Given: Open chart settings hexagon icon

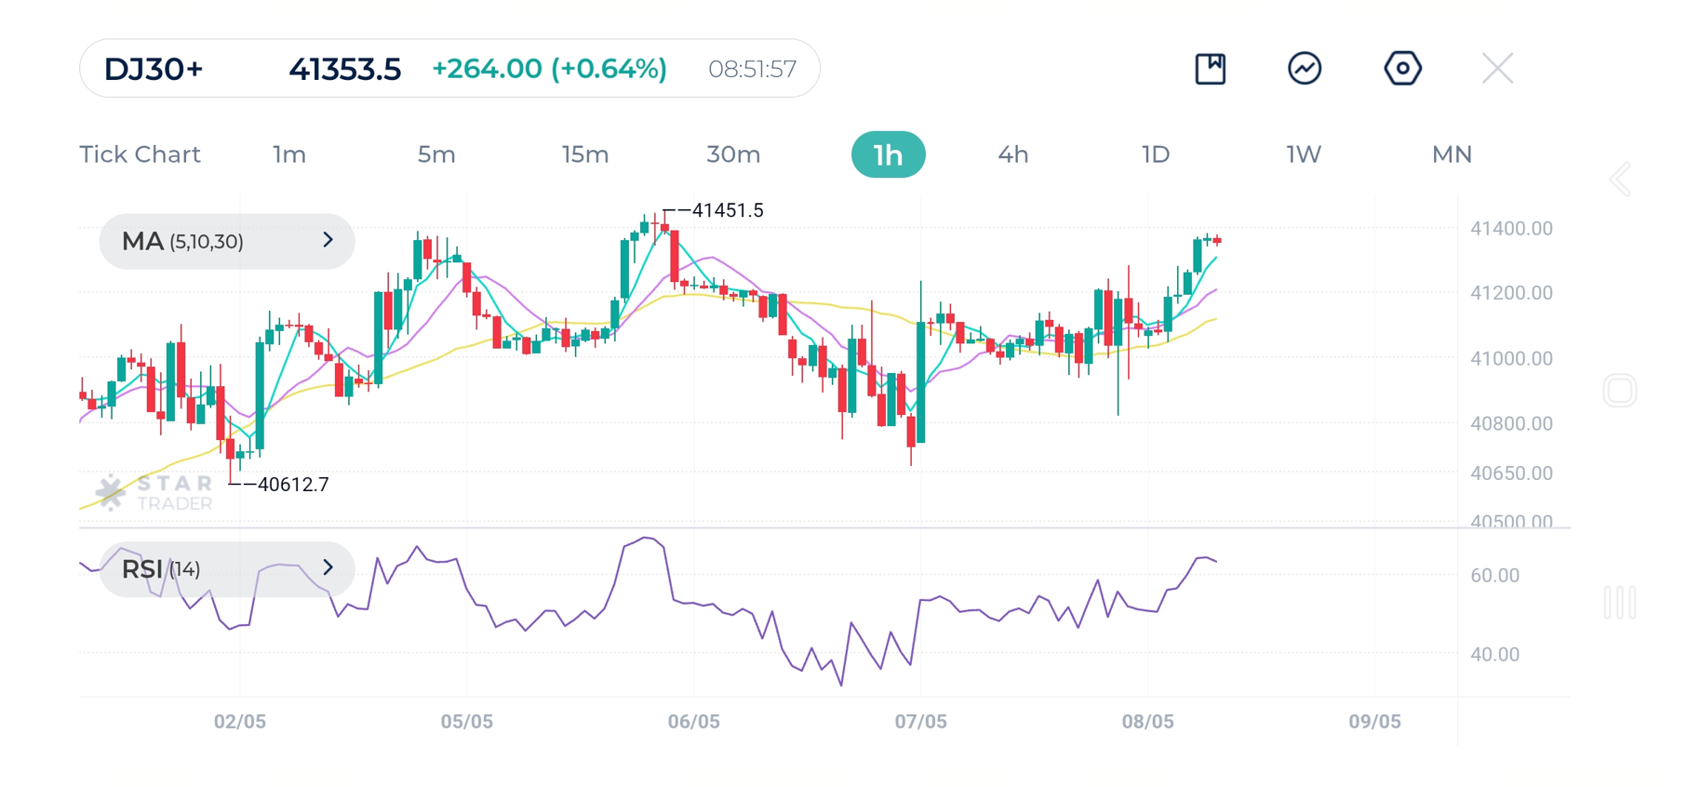Looking at the screenshot, I should coord(1402,69).
